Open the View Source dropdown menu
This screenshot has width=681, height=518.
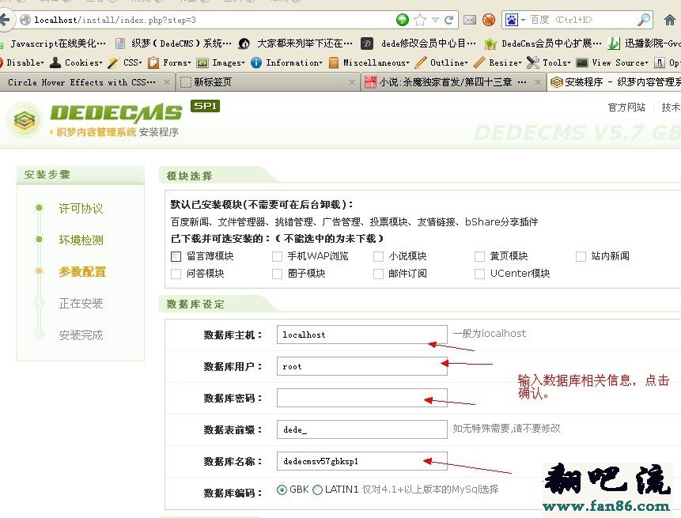pyautogui.click(x=612, y=62)
